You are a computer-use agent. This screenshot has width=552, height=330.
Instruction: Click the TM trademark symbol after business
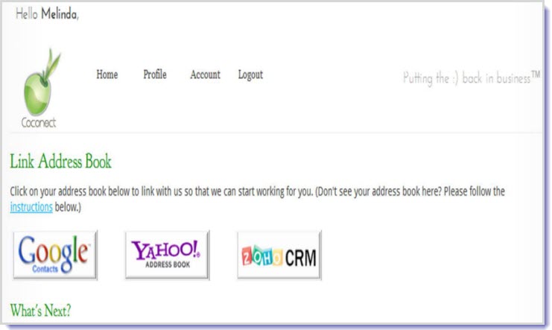pos(535,75)
